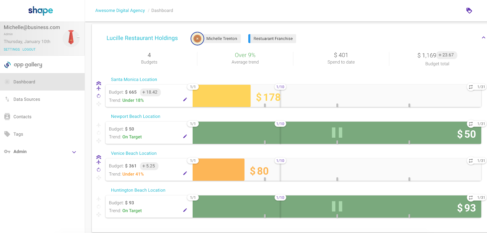487x233 pixels.
Task: Collapse the Lucille Restaurant Holdings panel
Action: pos(483,38)
